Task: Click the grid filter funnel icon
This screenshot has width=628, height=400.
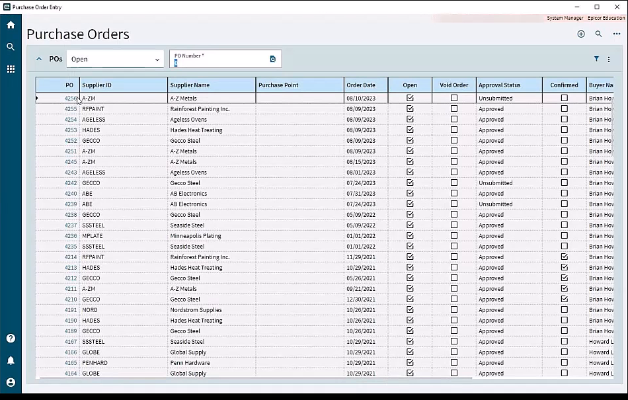Action: point(596,59)
